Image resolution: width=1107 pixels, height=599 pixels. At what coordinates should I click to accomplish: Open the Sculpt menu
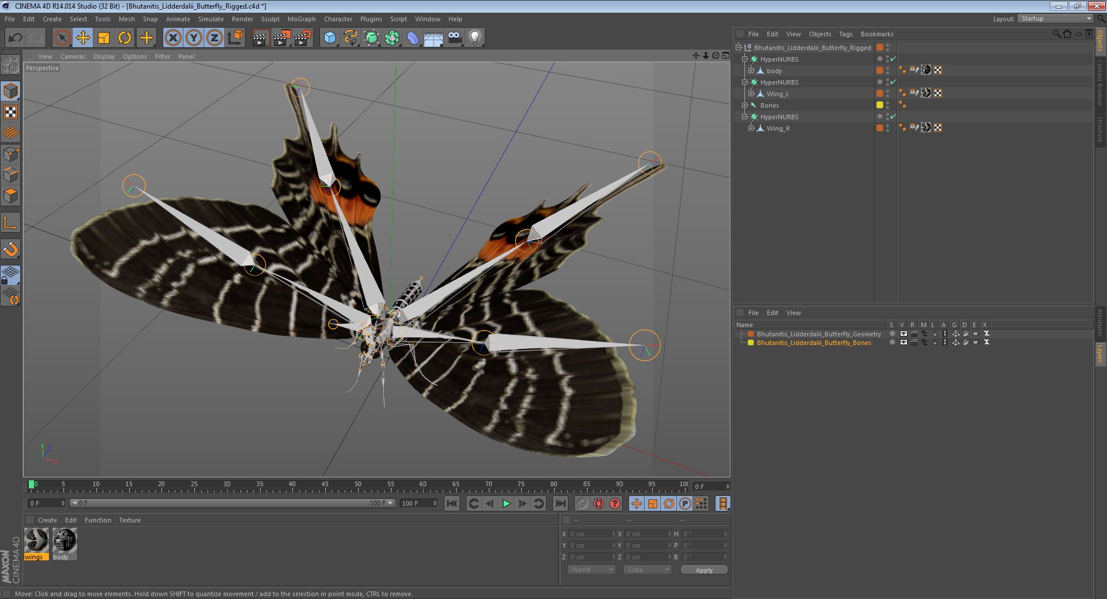click(270, 19)
